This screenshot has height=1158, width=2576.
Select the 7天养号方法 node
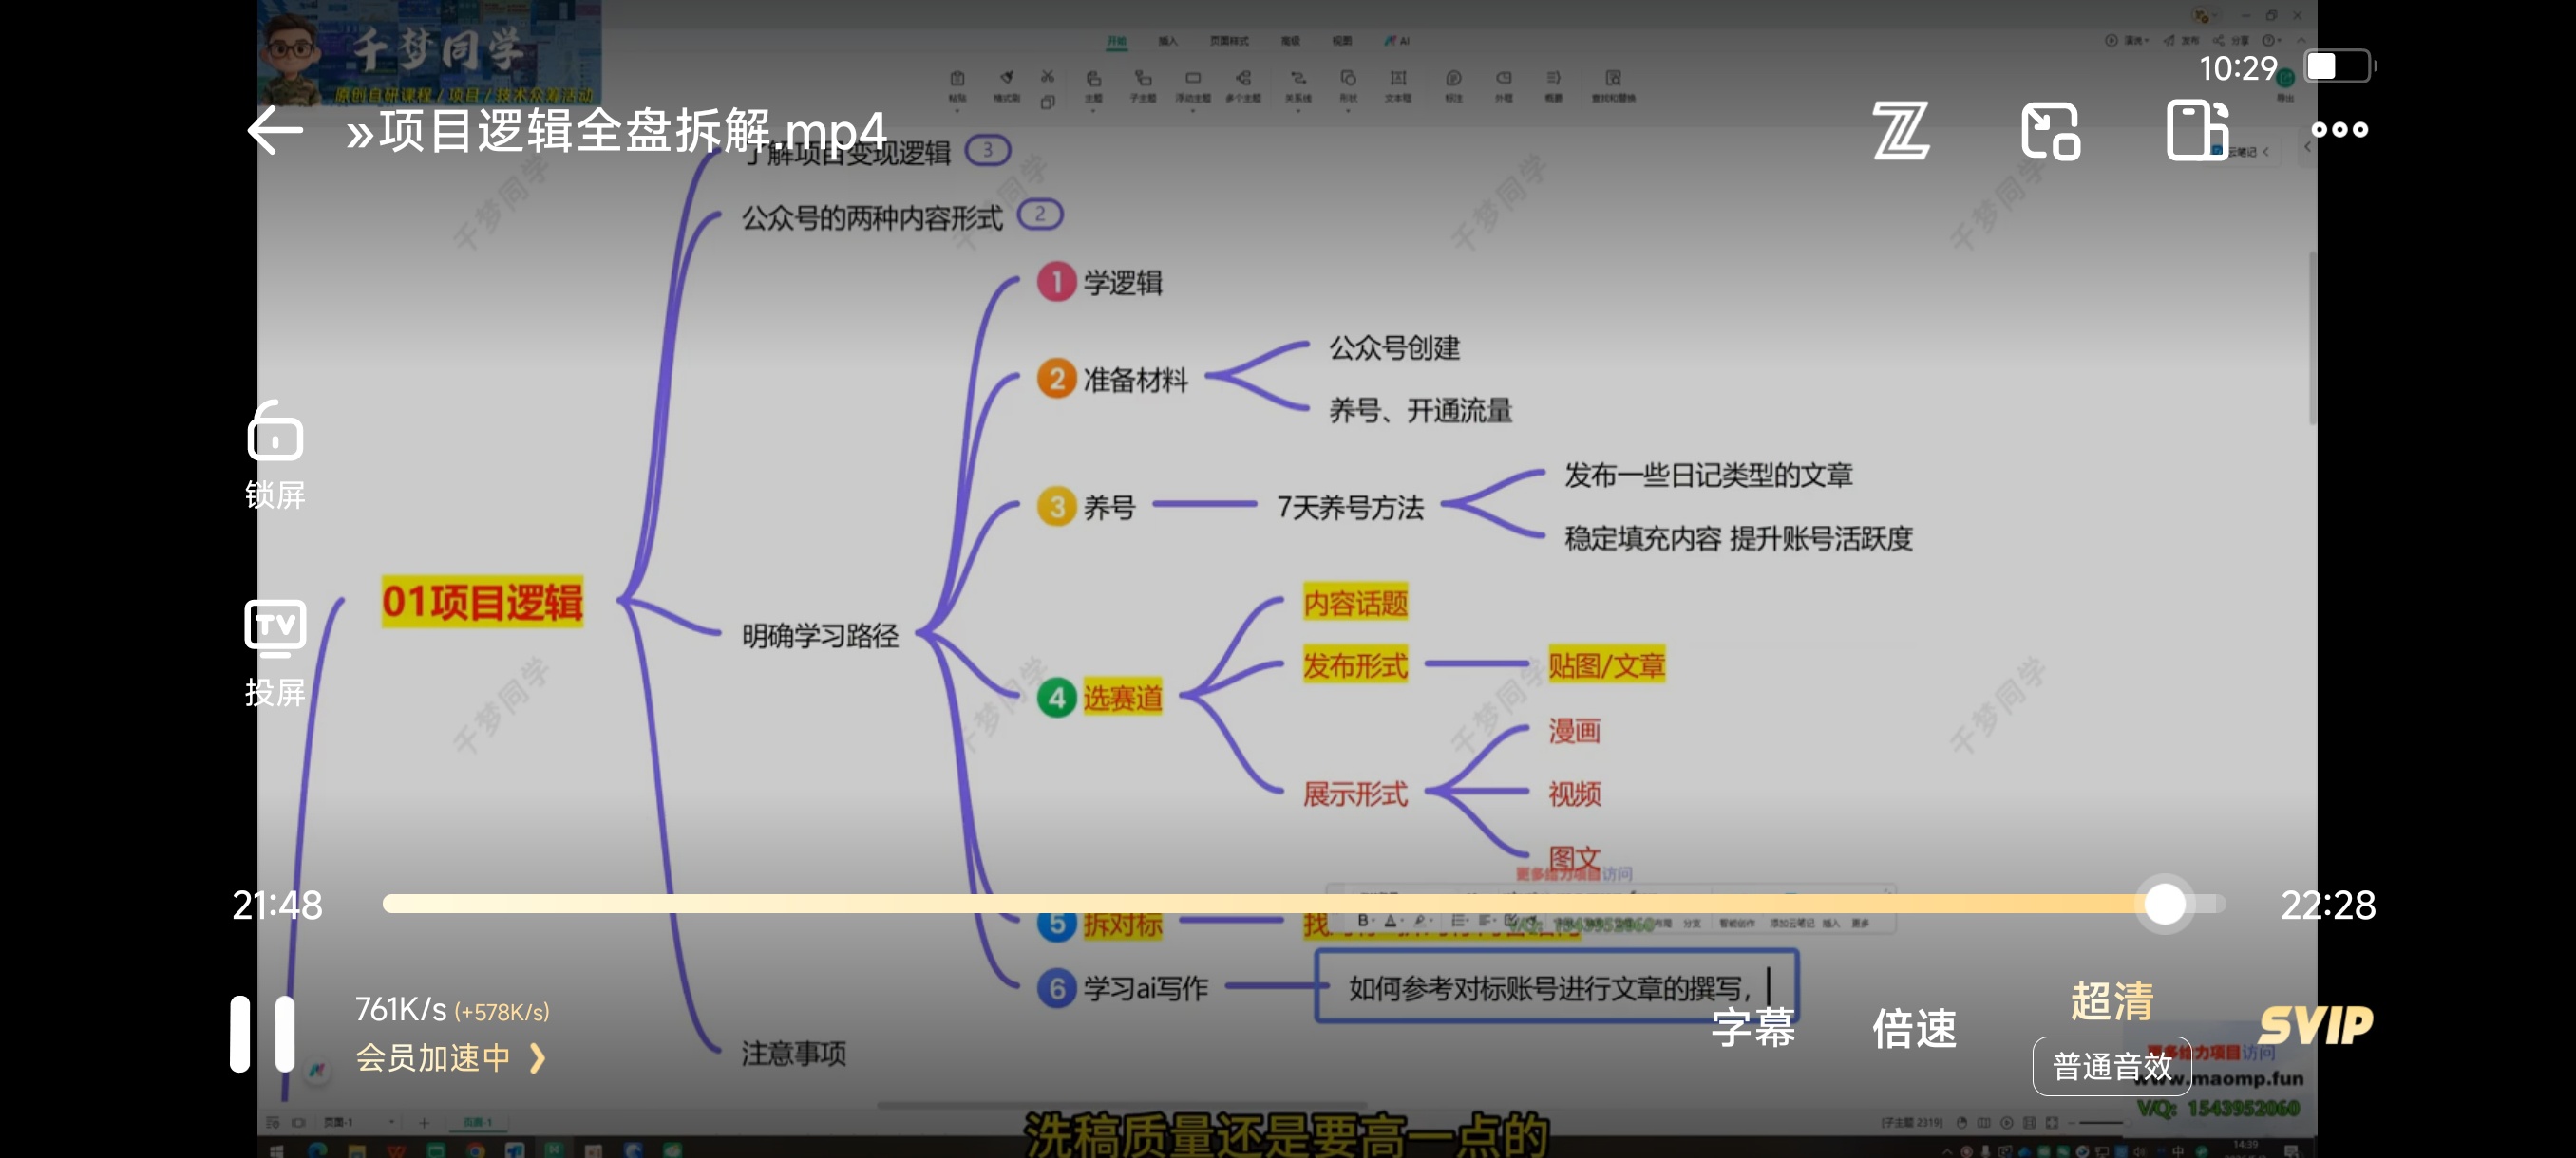(x=1350, y=508)
